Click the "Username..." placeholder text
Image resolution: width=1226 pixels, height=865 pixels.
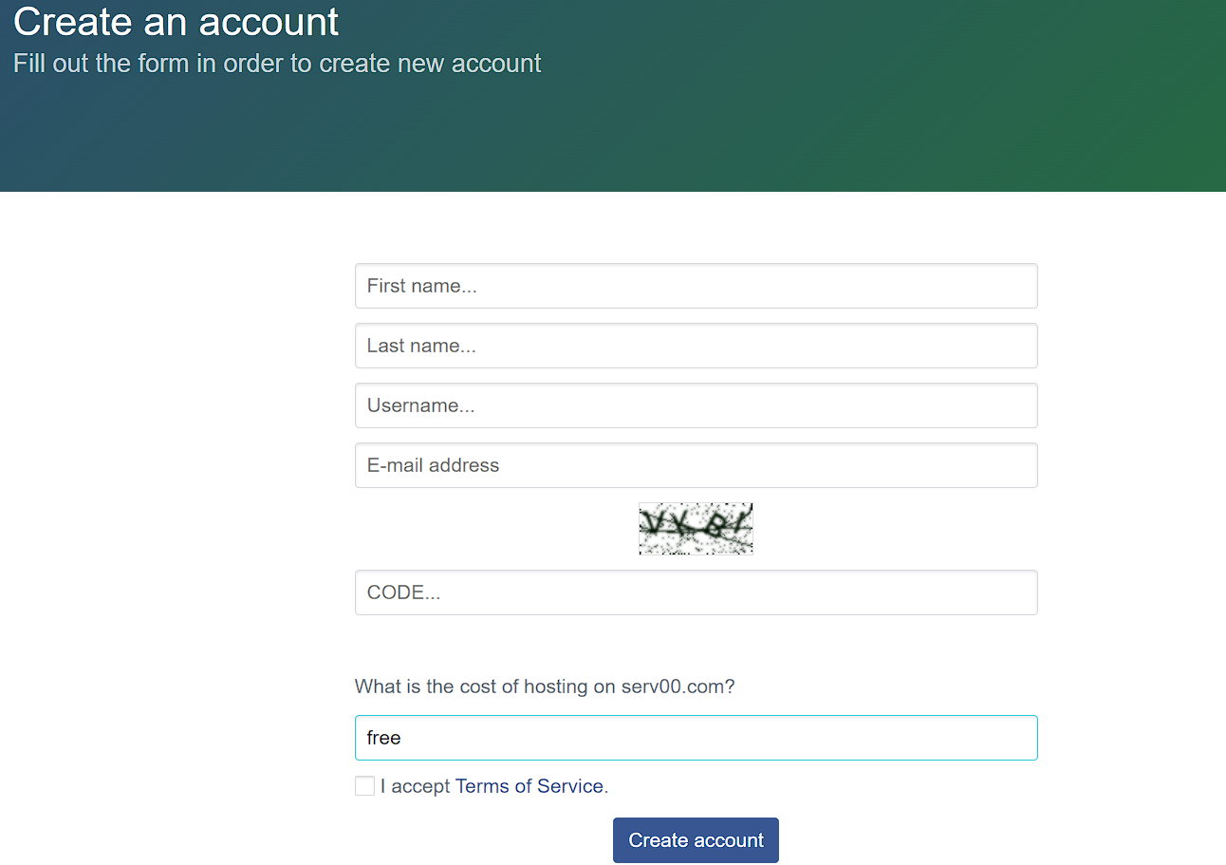pyautogui.click(x=420, y=405)
